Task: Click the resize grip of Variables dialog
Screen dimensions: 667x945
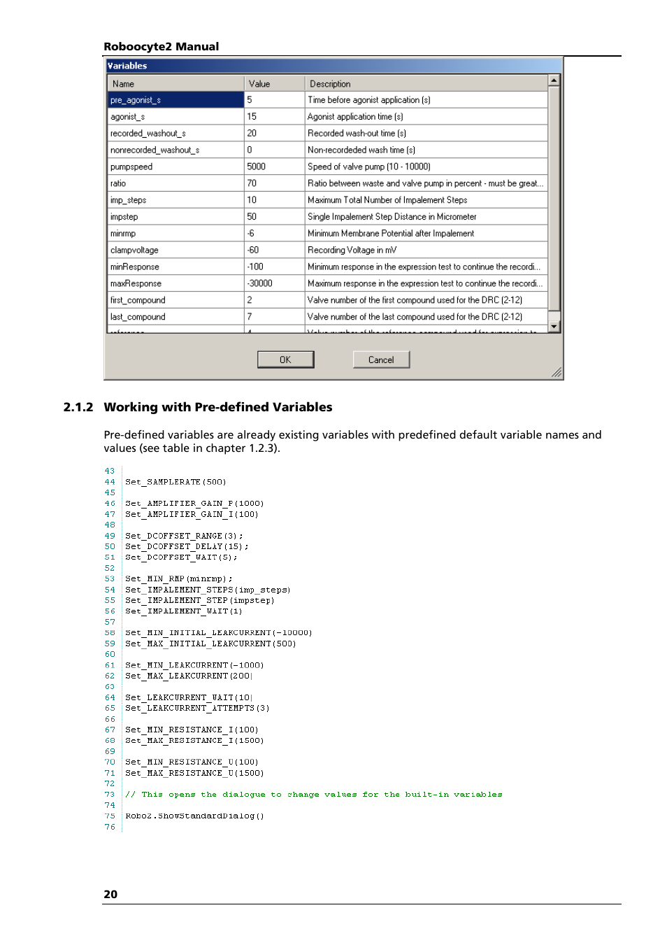Action: 557,373
